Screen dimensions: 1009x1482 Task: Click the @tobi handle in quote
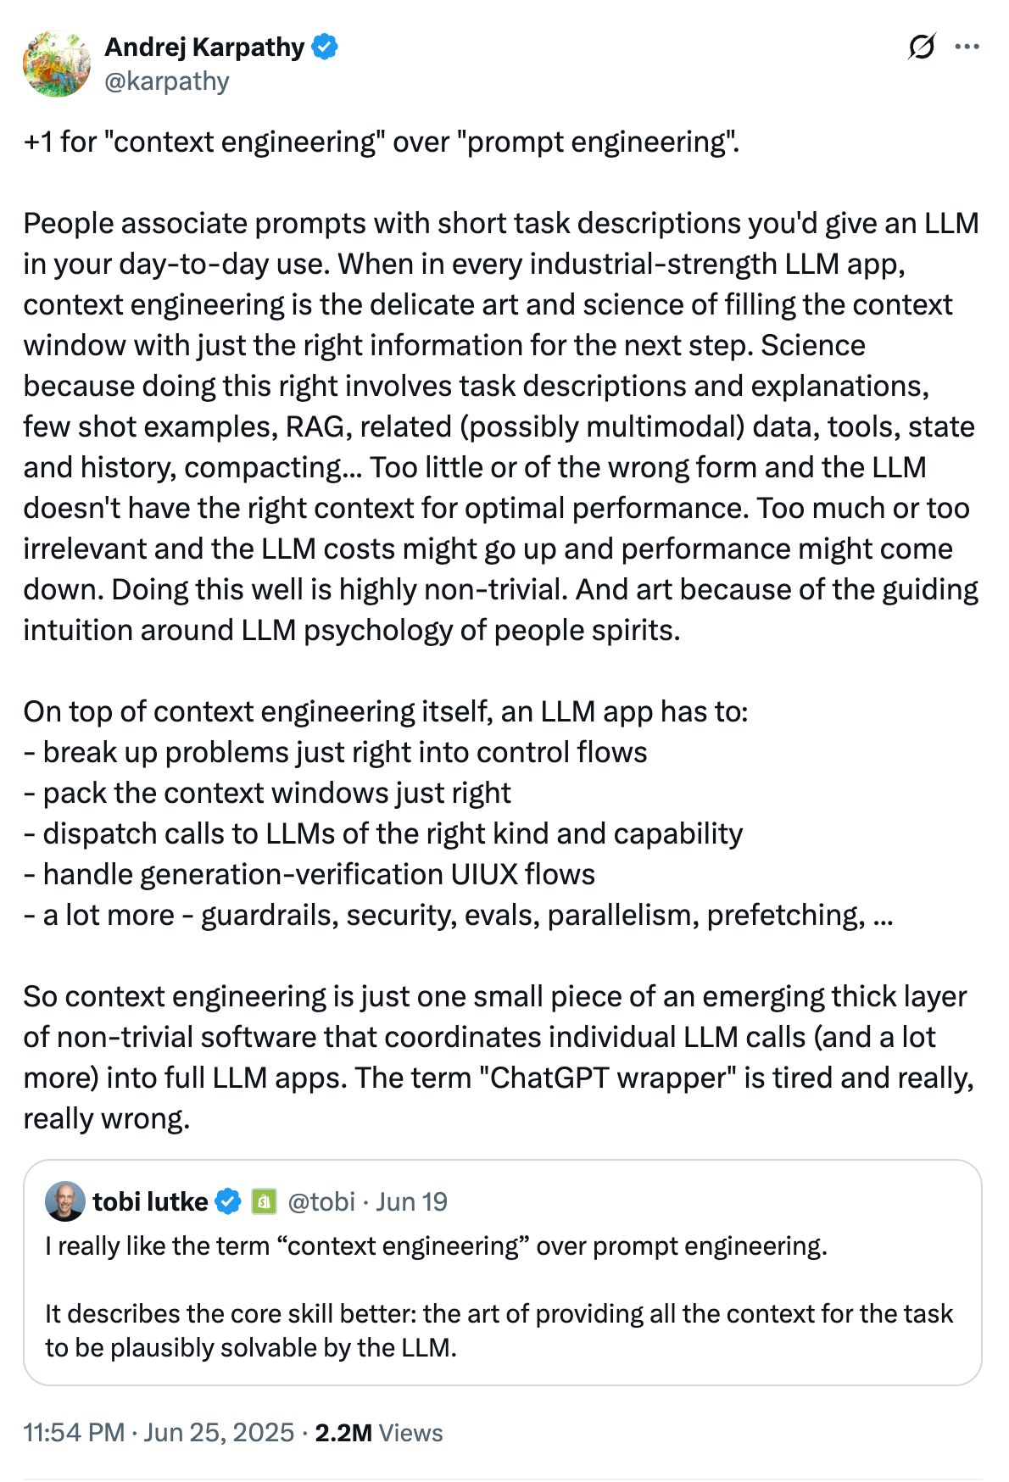(321, 1201)
